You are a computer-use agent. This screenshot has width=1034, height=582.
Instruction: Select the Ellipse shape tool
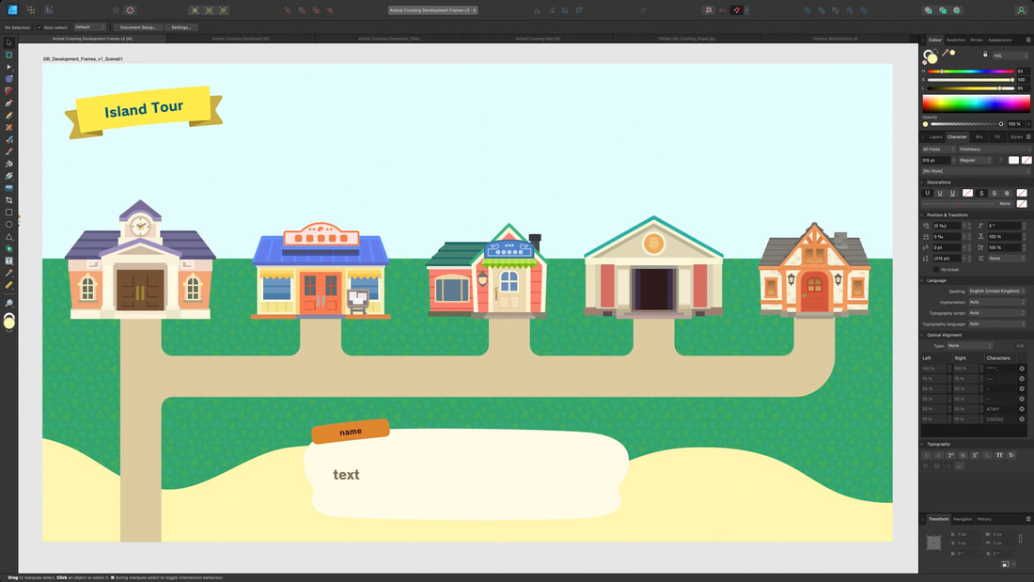point(9,225)
